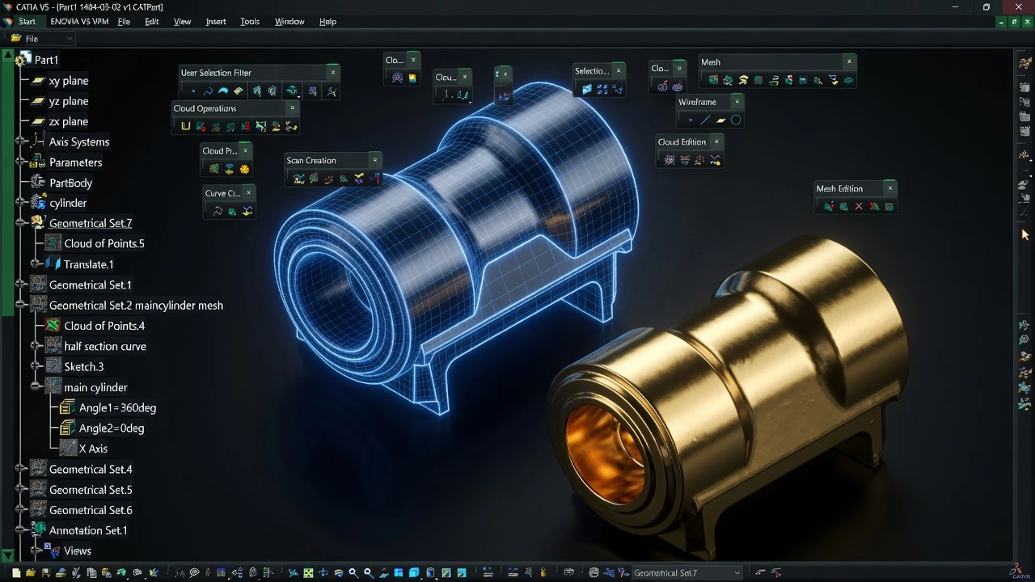Open the Tools menu

(250, 22)
